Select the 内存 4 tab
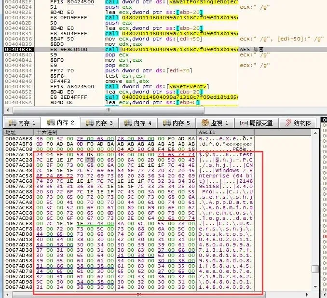This screenshot has width=327, height=298. click(x=138, y=123)
